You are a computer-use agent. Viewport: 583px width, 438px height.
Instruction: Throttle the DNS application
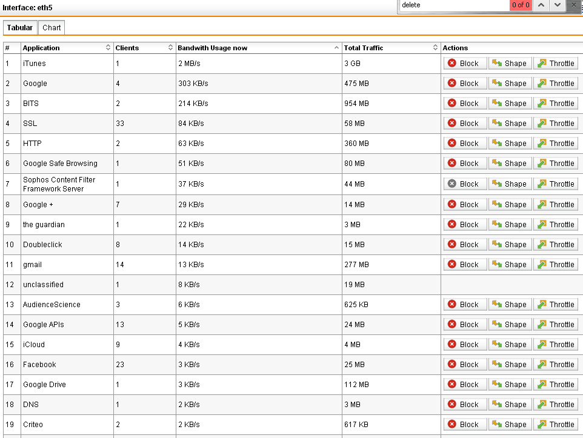555,405
